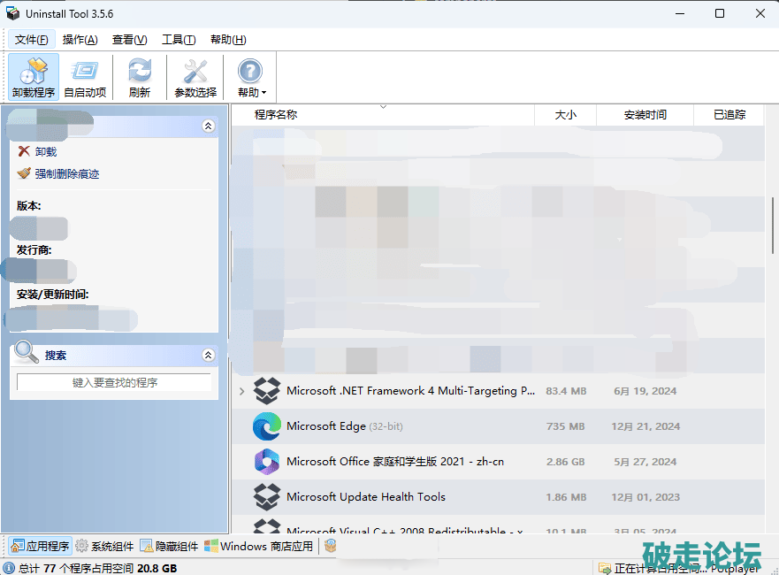The width and height of the screenshot is (779, 575).
Task: Switch to the Windows 商店应用 tab
Action: pyautogui.click(x=259, y=546)
